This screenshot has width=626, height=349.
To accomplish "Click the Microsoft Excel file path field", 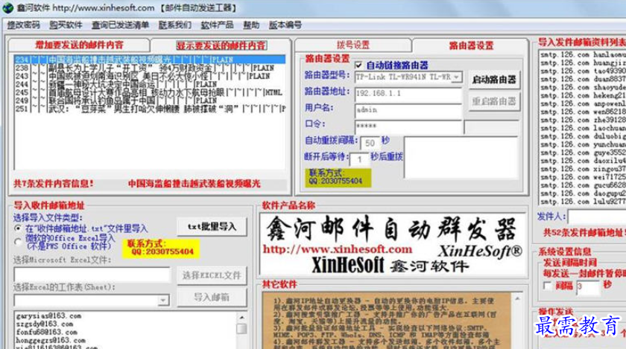I will (x=92, y=275).
